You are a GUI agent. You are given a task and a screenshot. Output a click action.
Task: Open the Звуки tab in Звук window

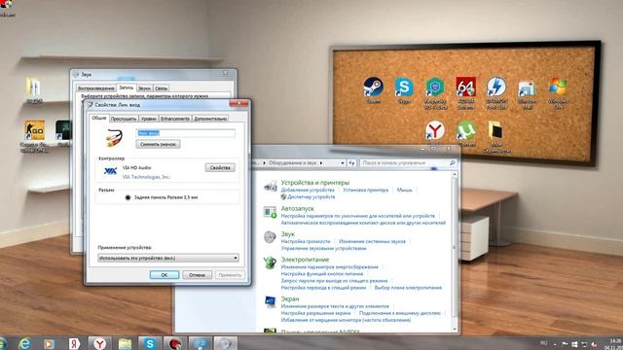pos(144,88)
